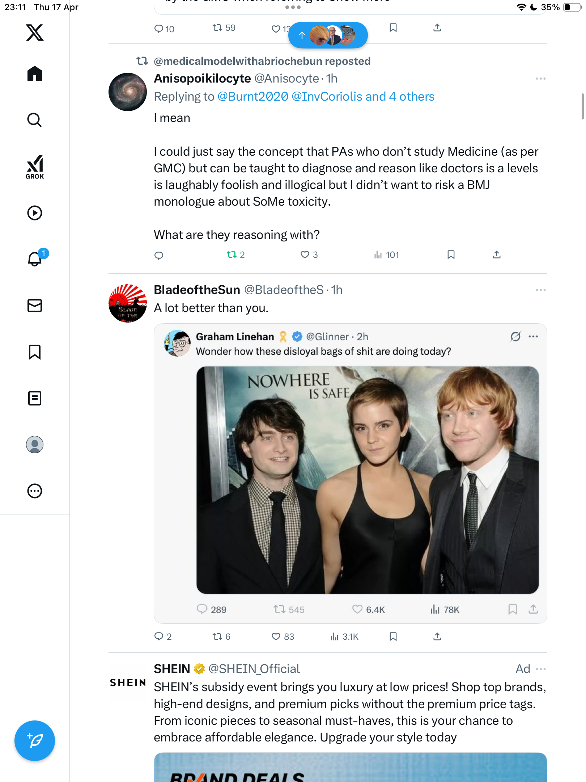
Task: Open direct messages envelope icon
Action: tap(35, 306)
